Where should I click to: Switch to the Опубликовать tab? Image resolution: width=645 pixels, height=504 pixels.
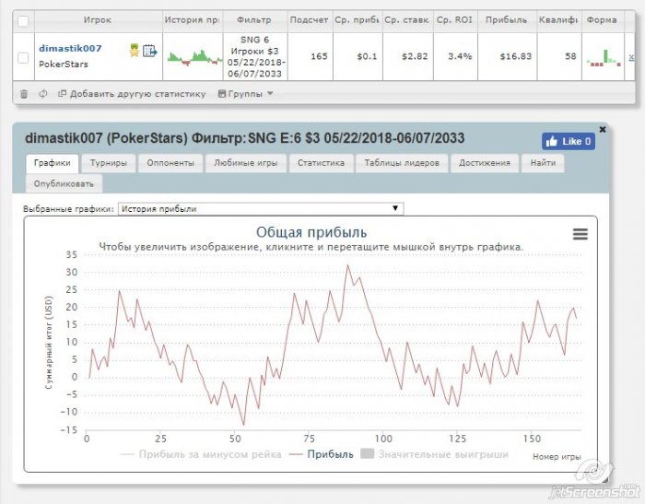coord(64,184)
